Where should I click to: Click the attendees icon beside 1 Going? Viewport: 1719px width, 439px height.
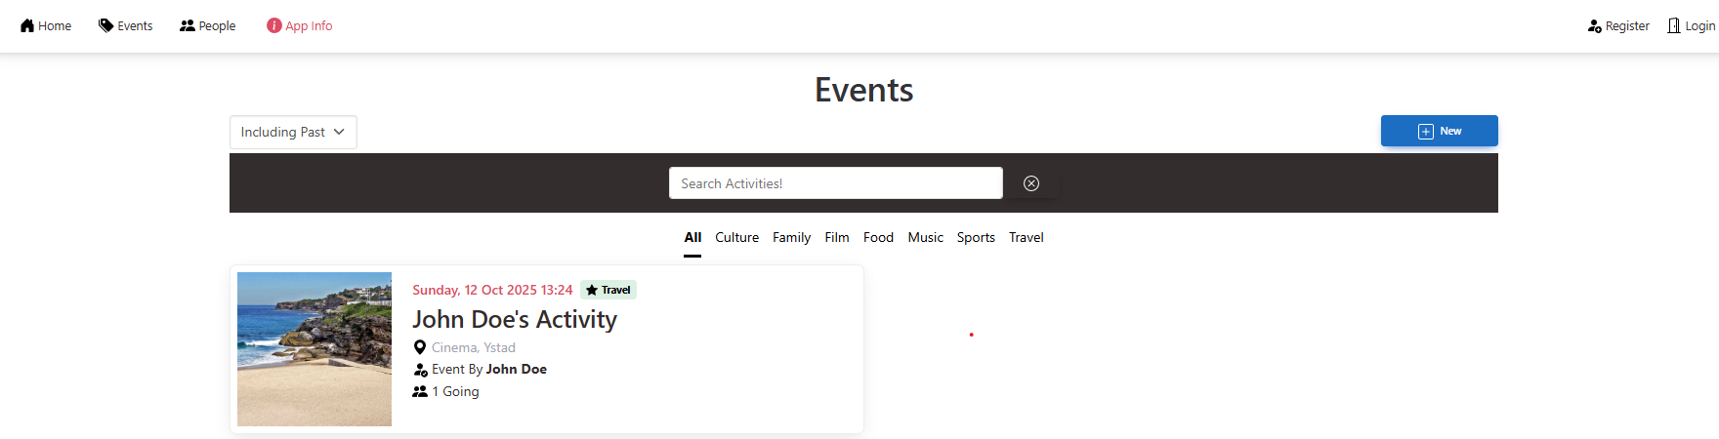pos(420,391)
